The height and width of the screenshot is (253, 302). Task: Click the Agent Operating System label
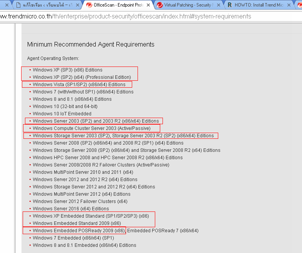click(x=53, y=58)
